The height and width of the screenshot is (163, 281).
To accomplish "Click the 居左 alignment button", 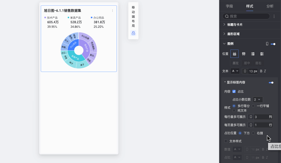I will [x=235, y=63].
